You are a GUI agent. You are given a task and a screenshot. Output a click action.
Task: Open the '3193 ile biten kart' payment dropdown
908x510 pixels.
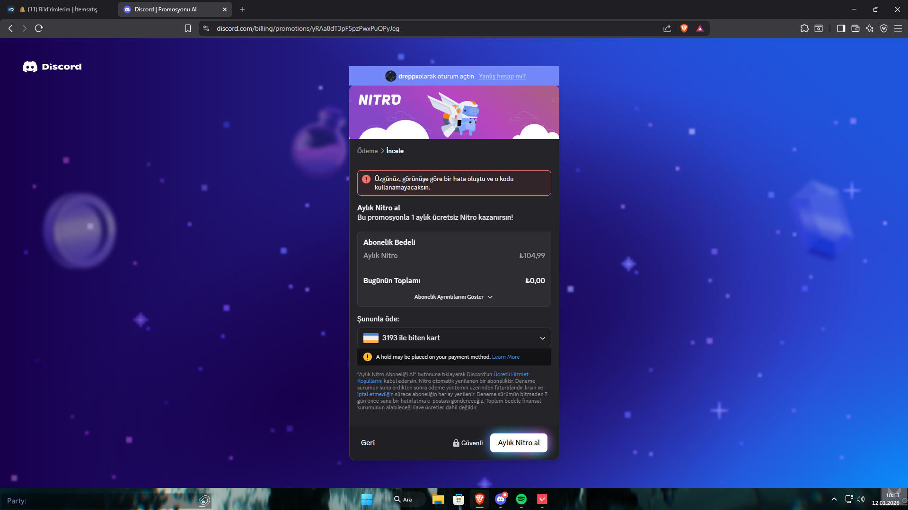point(454,338)
